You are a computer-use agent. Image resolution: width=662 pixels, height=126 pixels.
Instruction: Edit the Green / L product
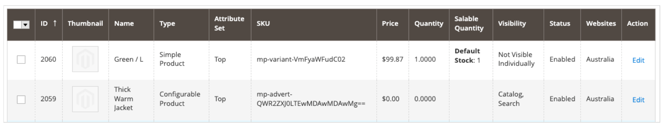(638, 60)
